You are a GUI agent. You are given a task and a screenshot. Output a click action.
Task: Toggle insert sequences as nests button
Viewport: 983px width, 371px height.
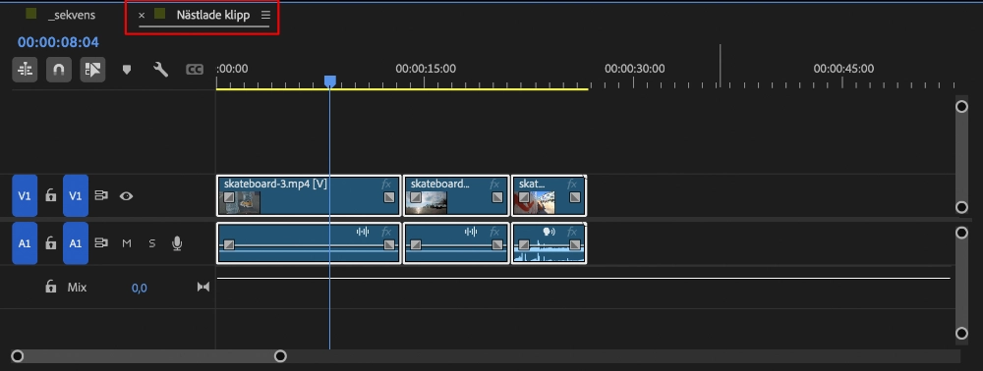(26, 70)
